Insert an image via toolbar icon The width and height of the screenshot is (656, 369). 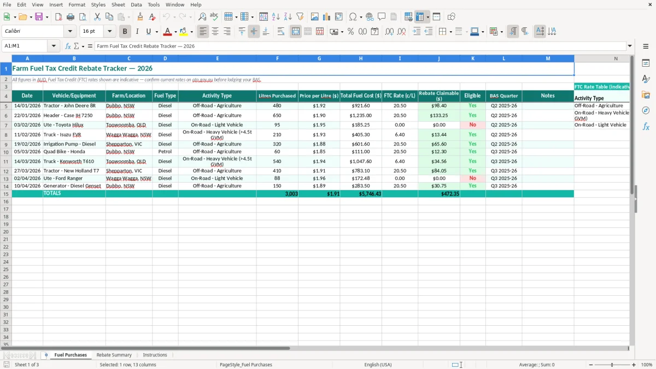315,17
